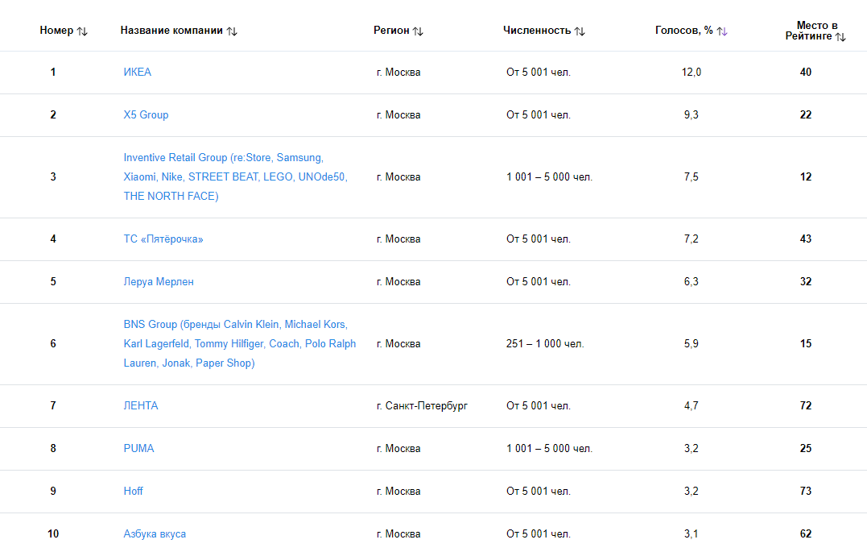
Task: Visit the ЛЕНТА company page
Action: coord(140,405)
